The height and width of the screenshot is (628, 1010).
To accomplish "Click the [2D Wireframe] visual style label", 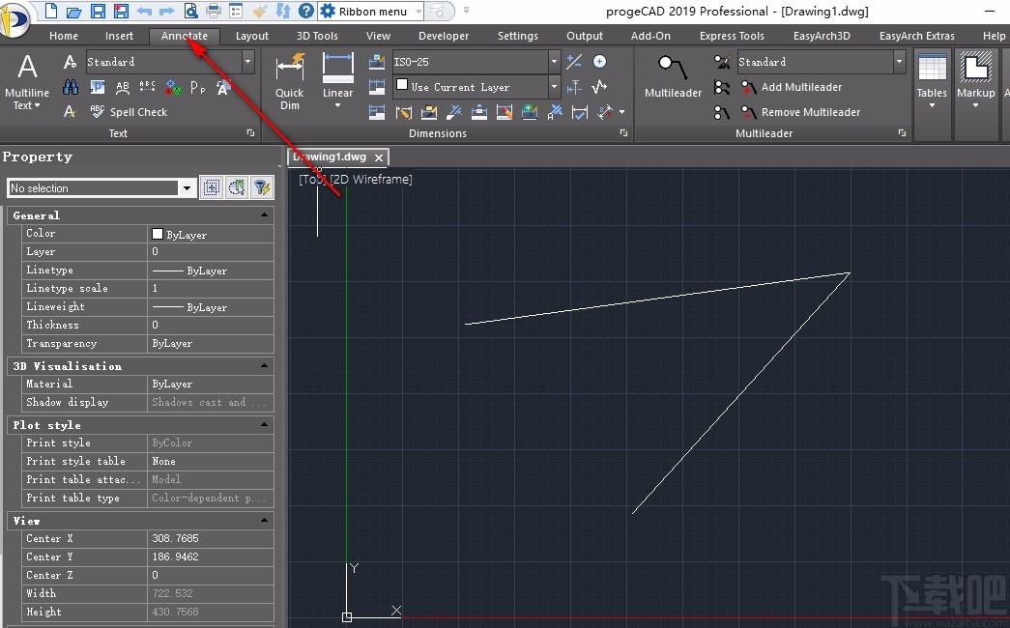I will (x=371, y=179).
